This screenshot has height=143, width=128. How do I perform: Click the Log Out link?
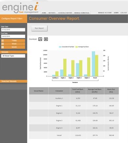coord(124,13)
